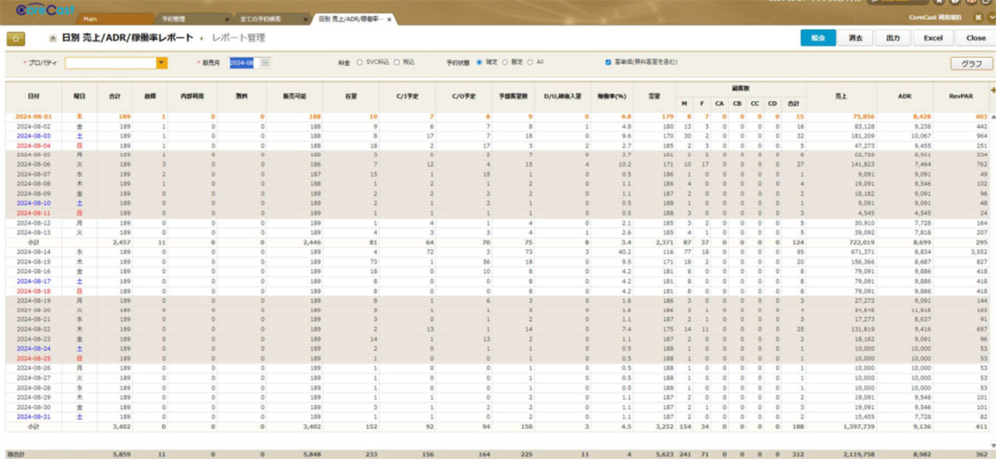Screen dimensions: 996x459
Task: Click the star favorite icon button
Action: coord(16,38)
